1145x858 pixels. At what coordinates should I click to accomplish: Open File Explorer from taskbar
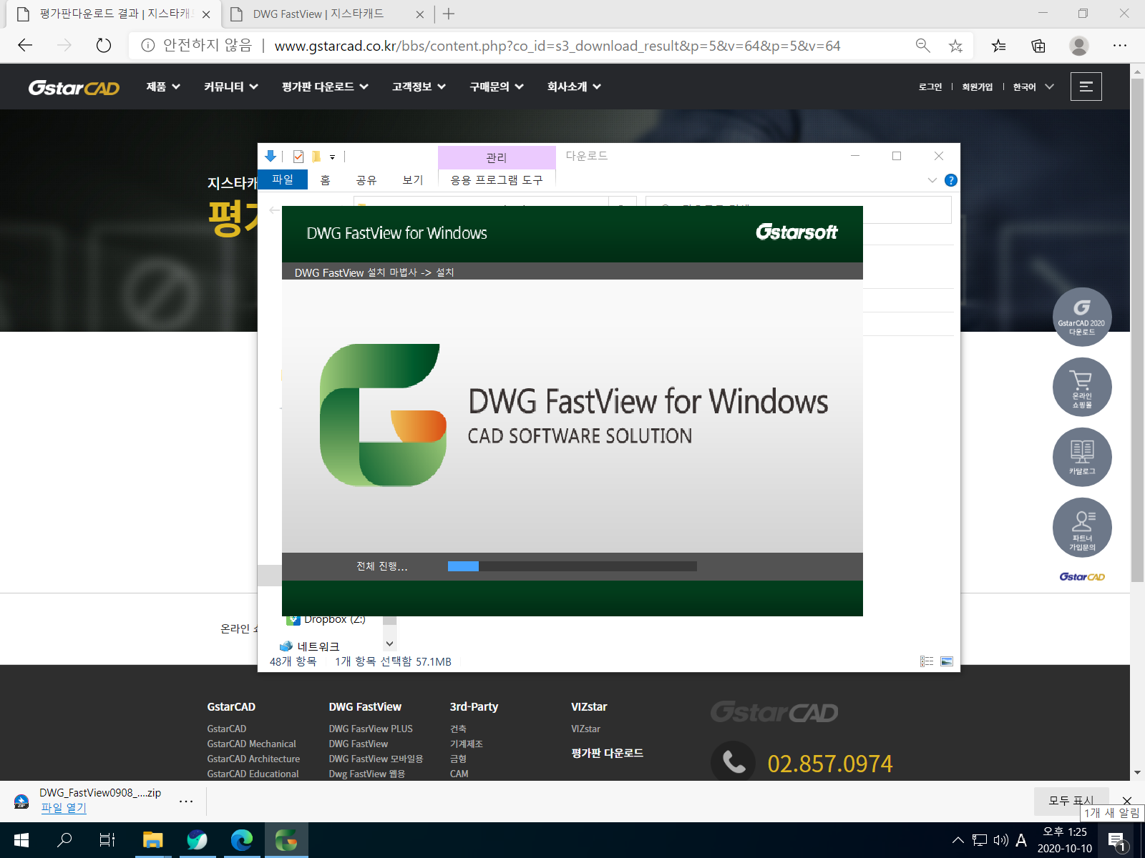tap(152, 840)
